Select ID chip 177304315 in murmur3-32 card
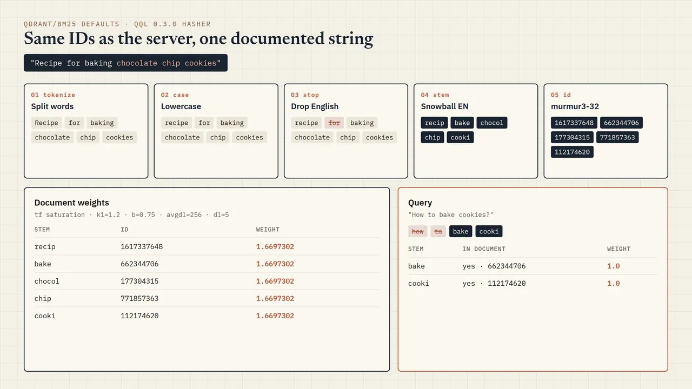The width and height of the screenshot is (692, 389). coord(573,137)
